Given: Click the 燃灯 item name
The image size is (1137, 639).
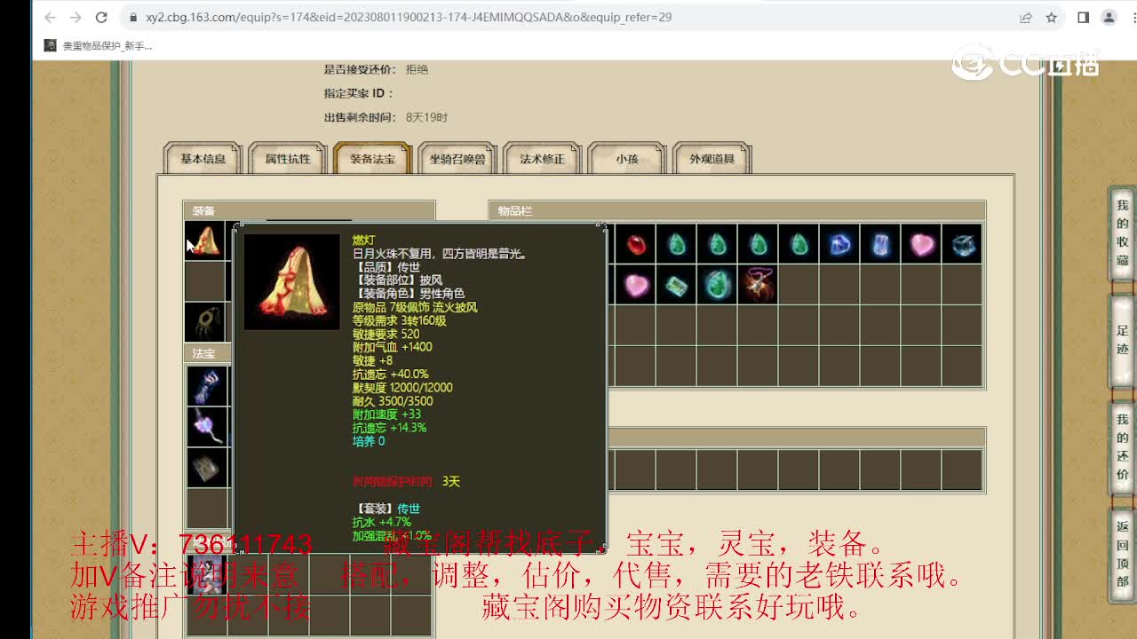Looking at the screenshot, I should click(363, 240).
